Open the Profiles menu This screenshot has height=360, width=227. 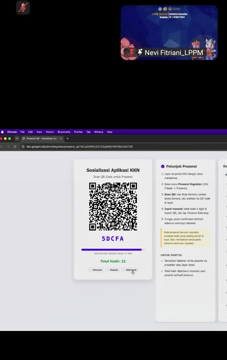(x=78, y=132)
